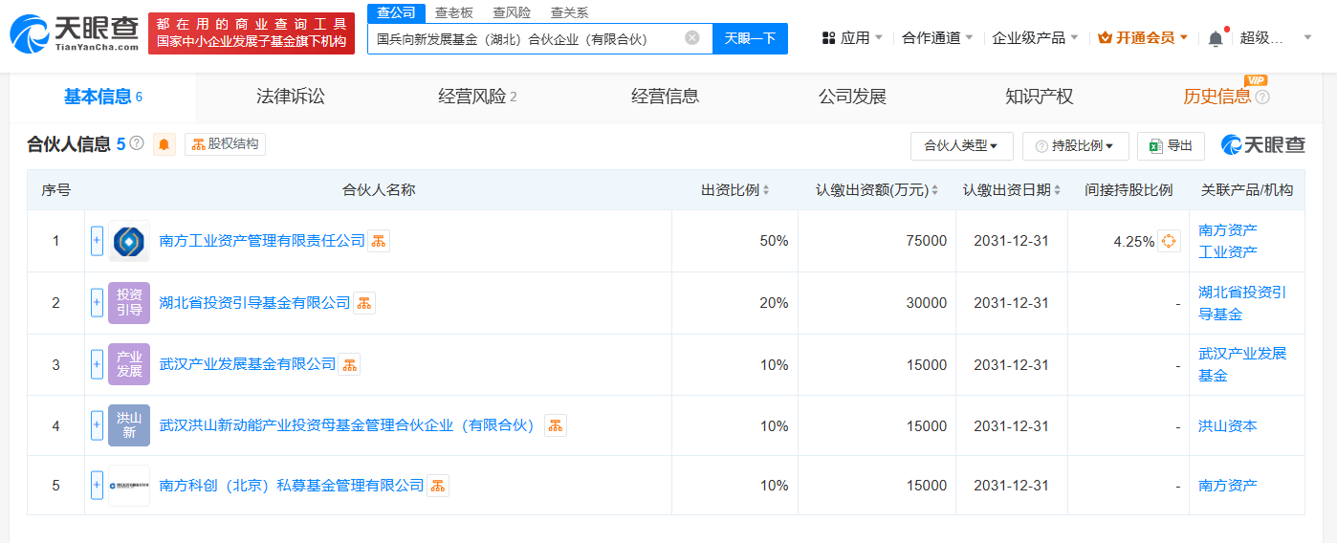Viewport: 1337px width, 543px height.
Task: Open the 合作通道 dropdown menu
Action: (937, 38)
